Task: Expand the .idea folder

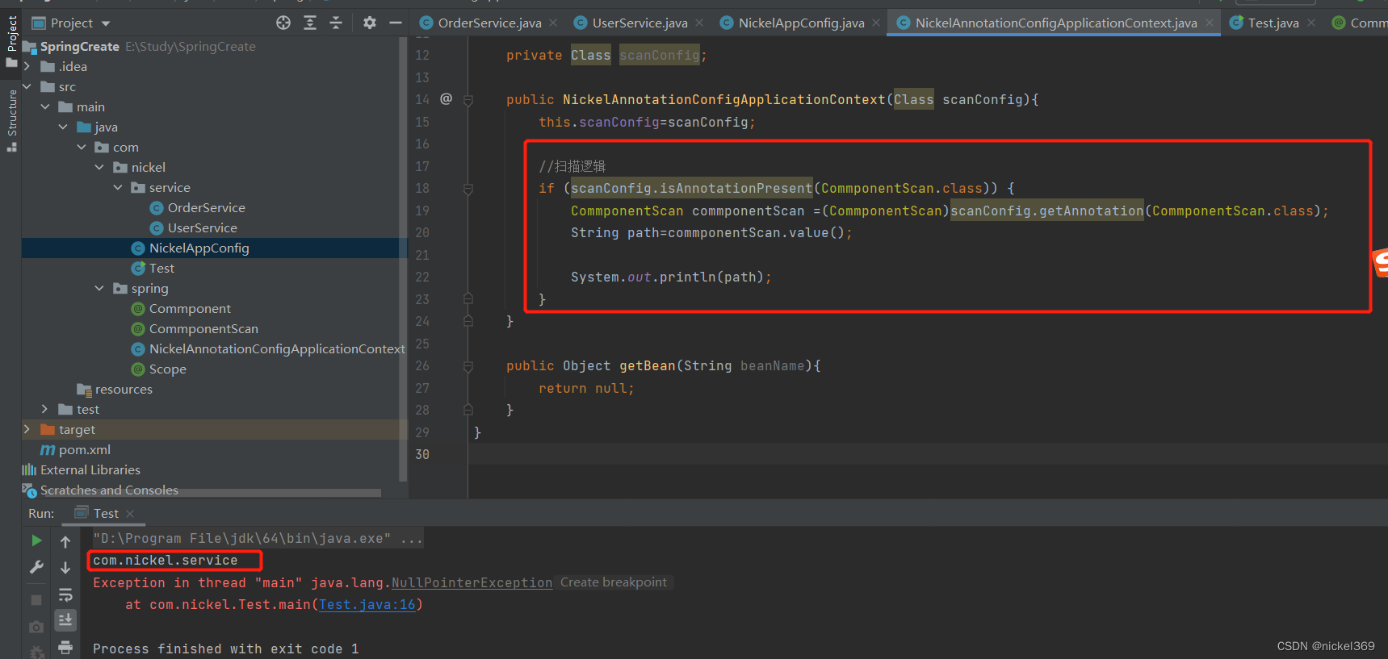Action: click(27, 66)
